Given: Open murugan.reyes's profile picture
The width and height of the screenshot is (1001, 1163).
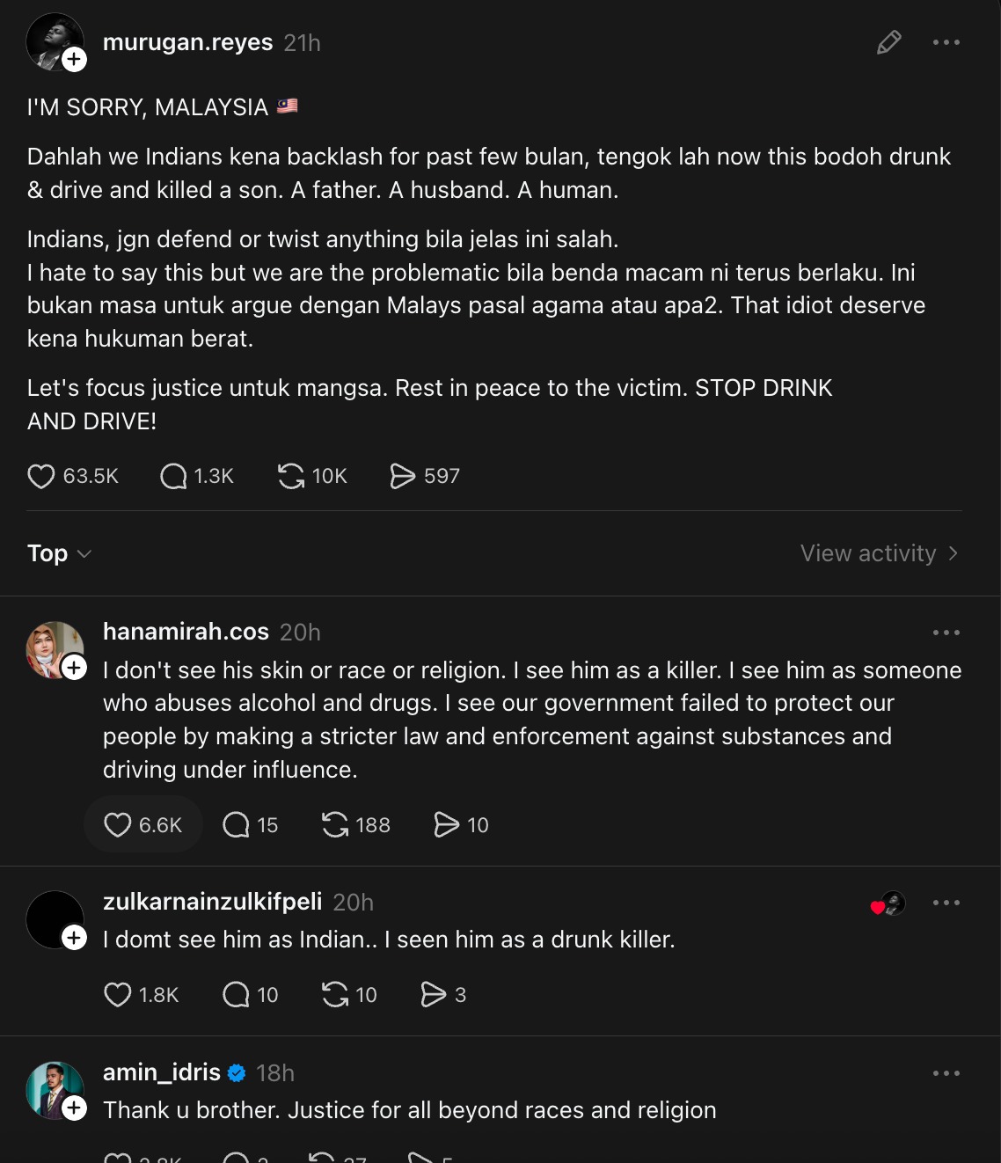Looking at the screenshot, I should click(51, 39).
